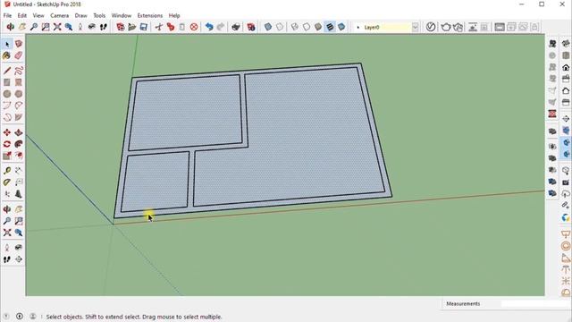This screenshot has height=322, width=572.
Task: Click Zoom Extents in left toolbar
Action: click(7, 233)
